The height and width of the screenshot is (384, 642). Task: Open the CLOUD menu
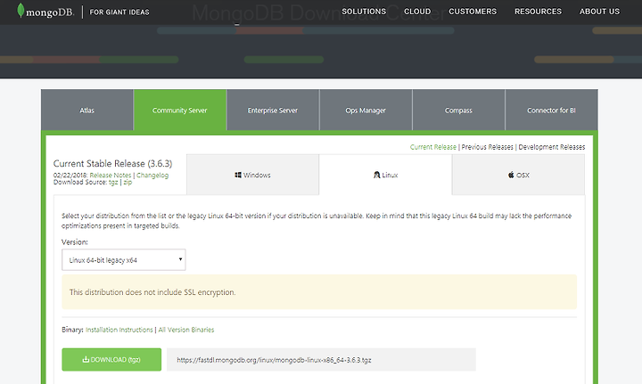417,12
